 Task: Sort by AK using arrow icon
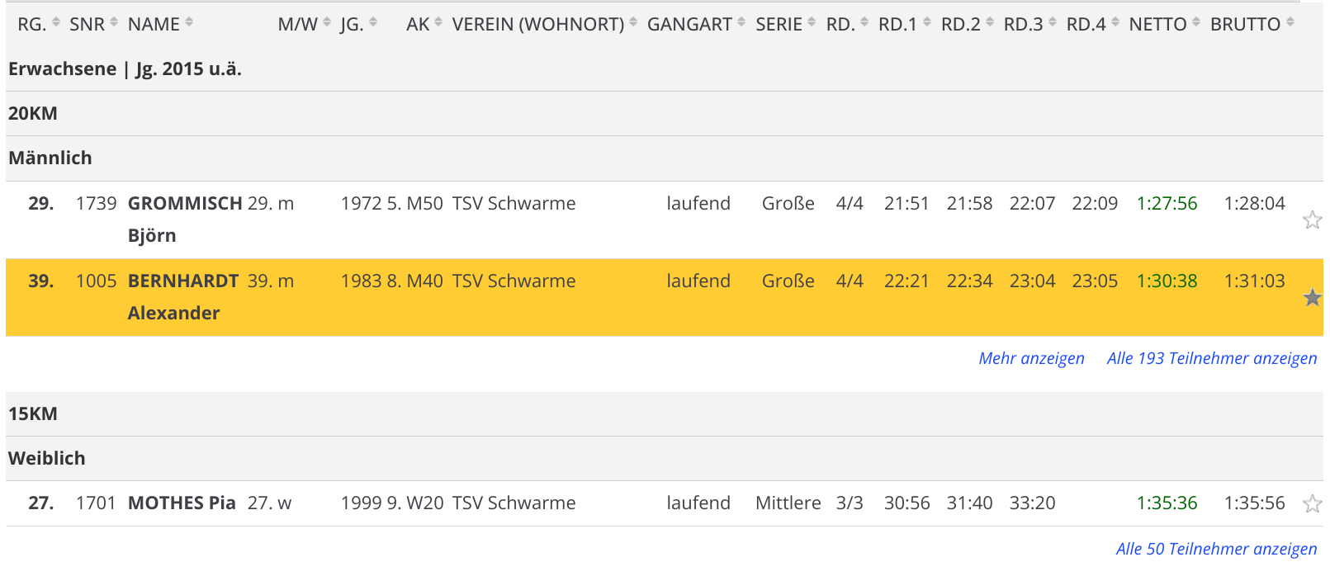[x=438, y=23]
